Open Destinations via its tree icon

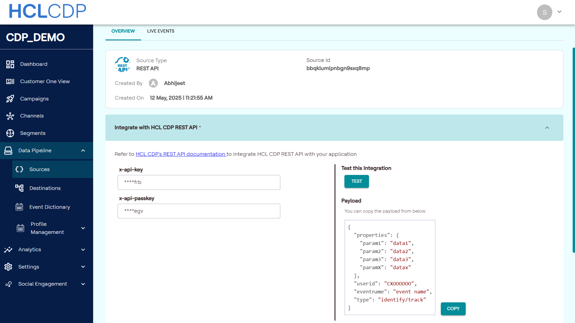click(x=19, y=188)
